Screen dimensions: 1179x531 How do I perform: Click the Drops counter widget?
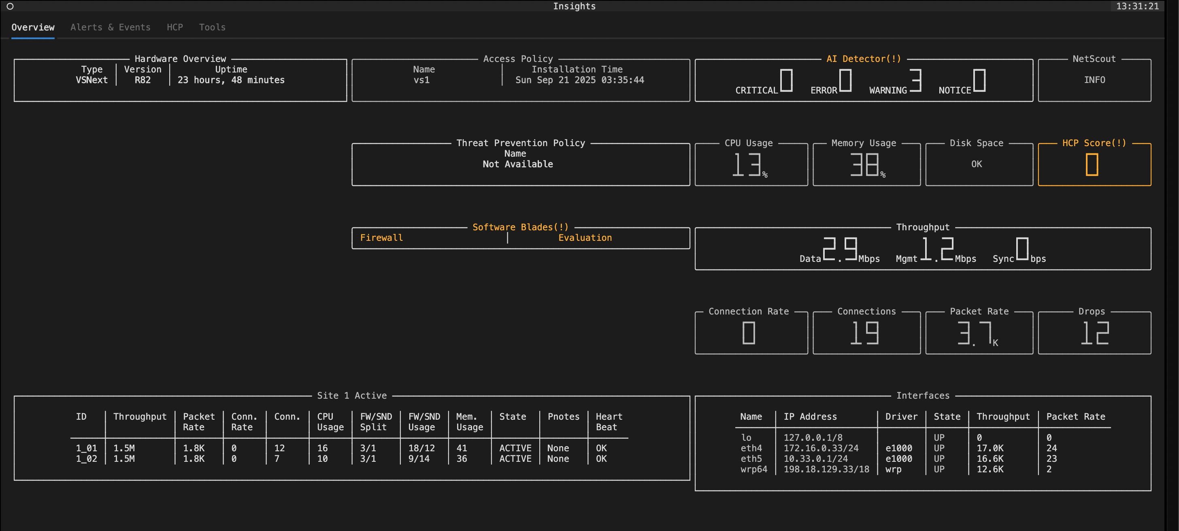(x=1094, y=333)
